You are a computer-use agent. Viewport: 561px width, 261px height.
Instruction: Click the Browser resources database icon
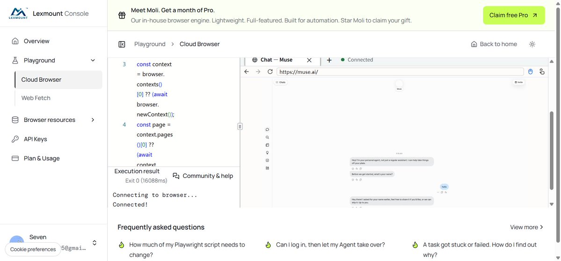(x=15, y=120)
